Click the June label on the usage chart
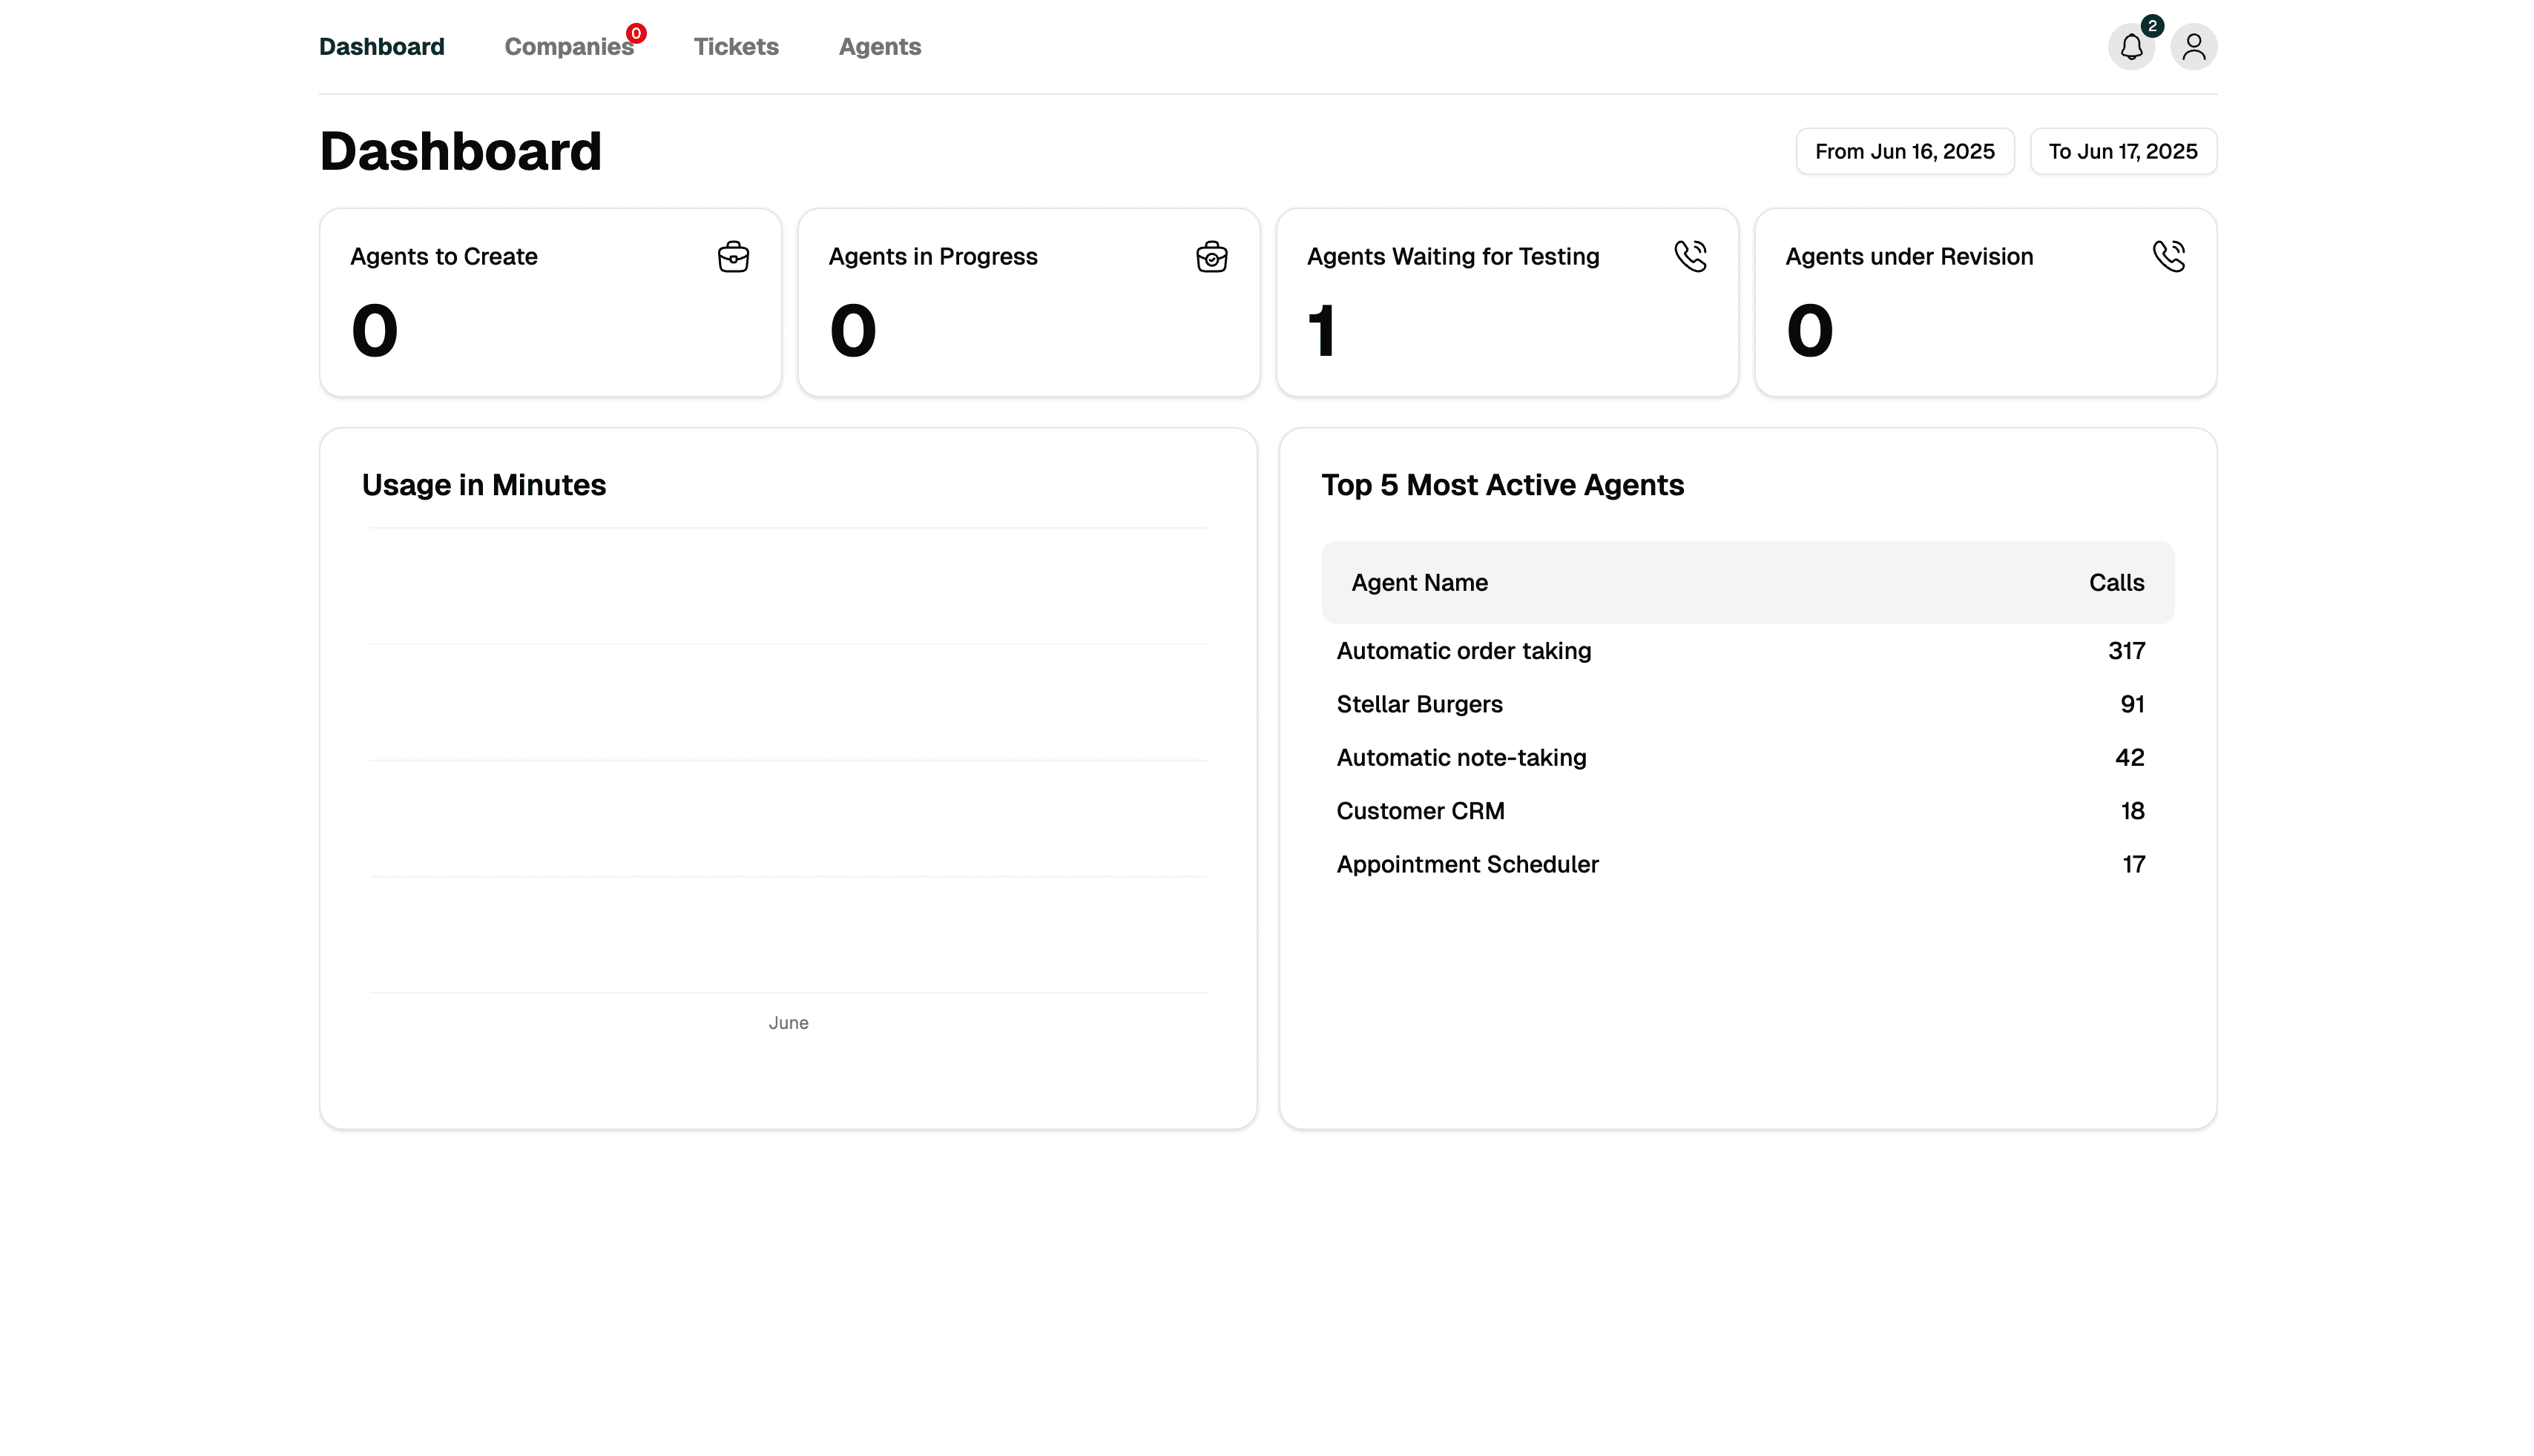The image size is (2534, 1456). coord(789,1022)
